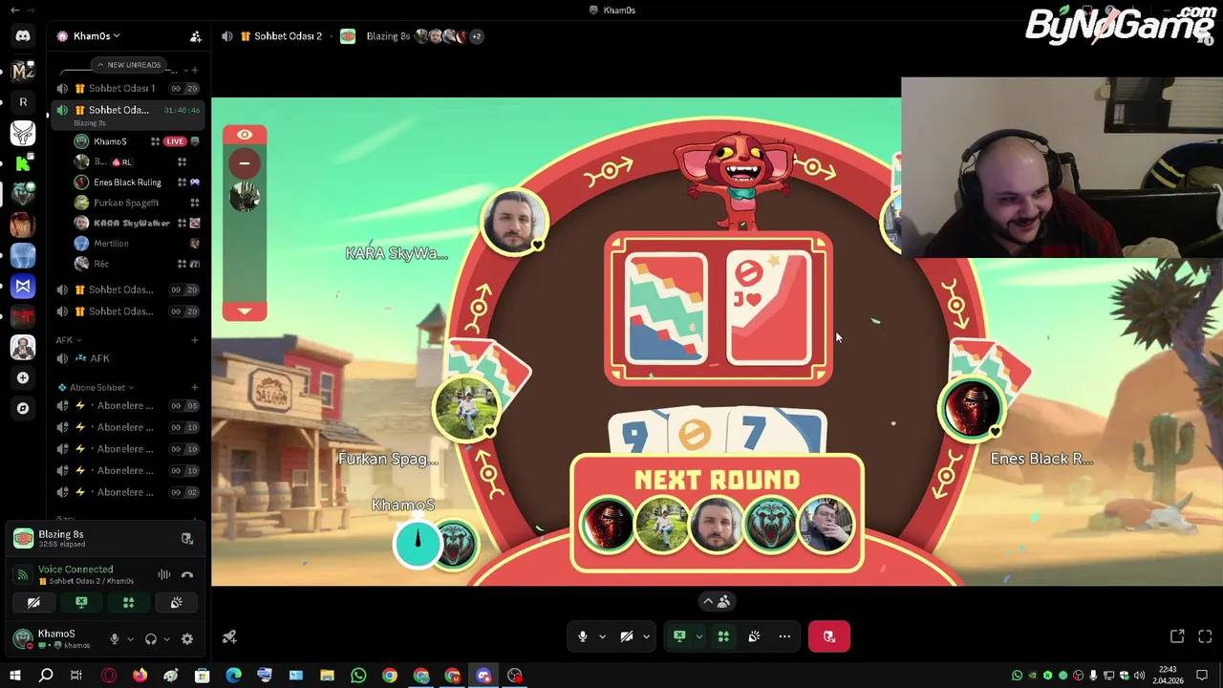The height and width of the screenshot is (688, 1223).
Task: Open Discover servers compass icon
Action: (23, 408)
